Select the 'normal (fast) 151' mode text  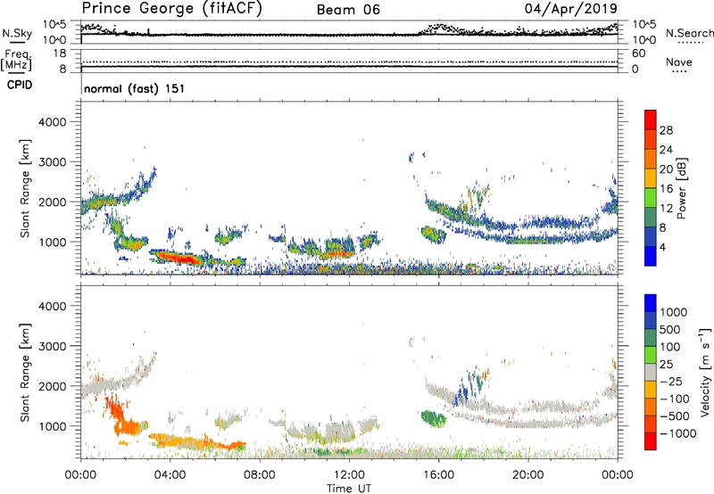tap(135, 88)
